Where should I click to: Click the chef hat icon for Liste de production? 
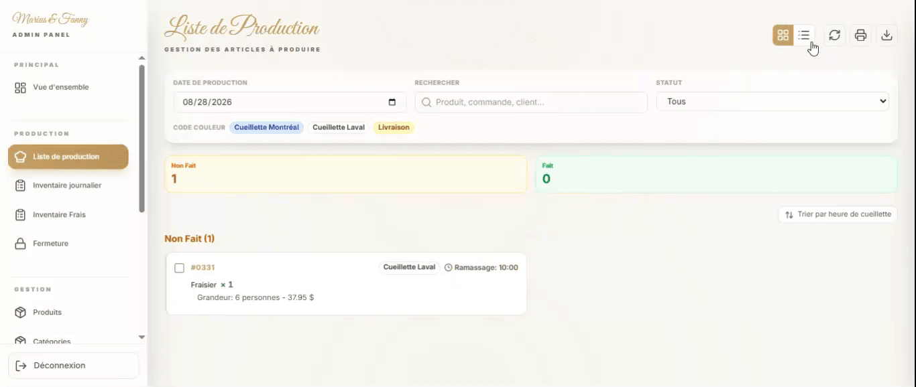point(21,157)
